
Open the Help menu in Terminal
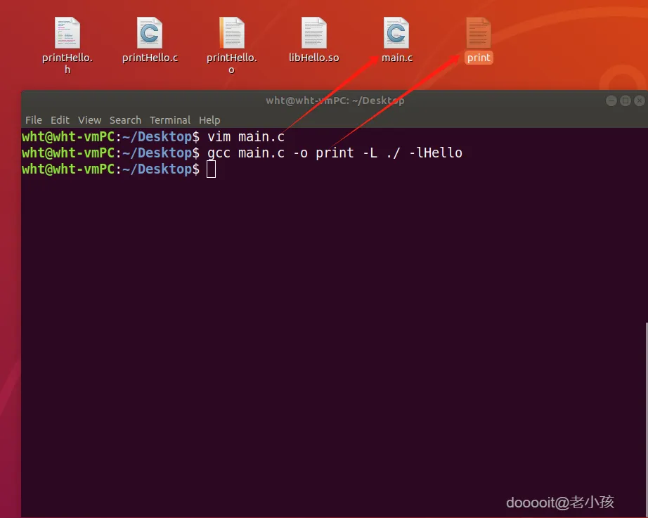click(209, 120)
